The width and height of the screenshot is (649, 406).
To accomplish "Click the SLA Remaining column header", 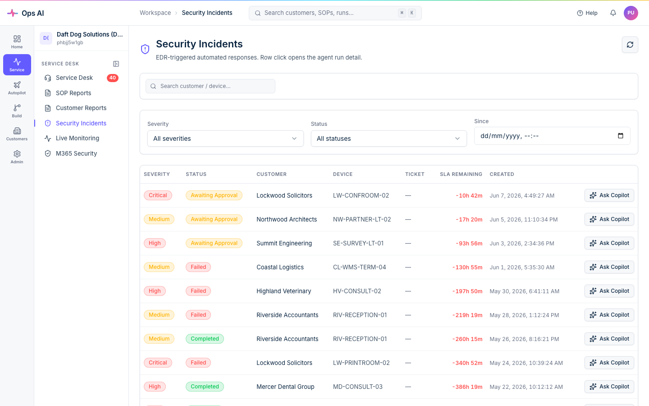I will coord(461,174).
